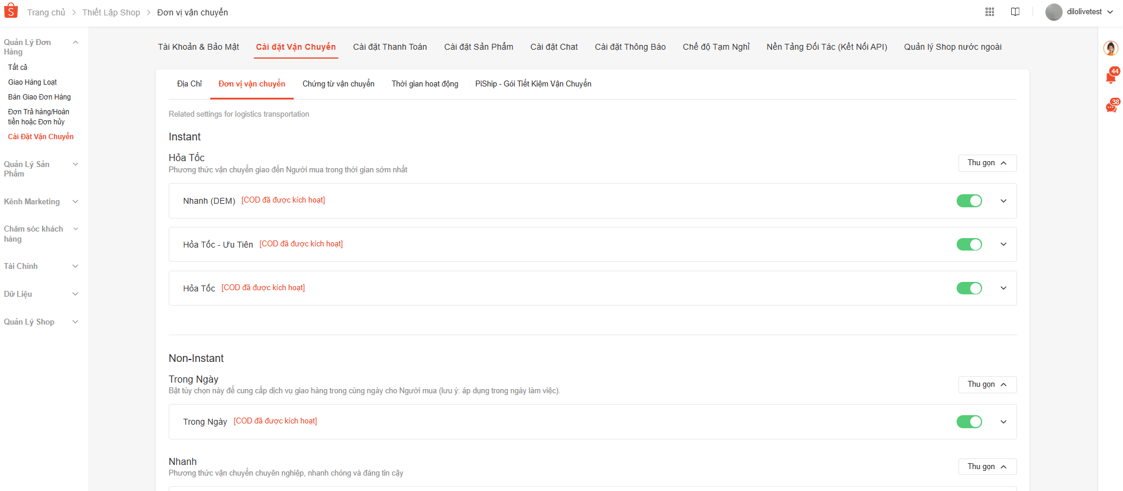
Task: Click the support assistant avatar icon
Action: point(1111,48)
